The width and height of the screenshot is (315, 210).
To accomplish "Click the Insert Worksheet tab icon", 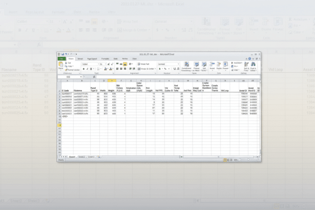I will point(99,157).
